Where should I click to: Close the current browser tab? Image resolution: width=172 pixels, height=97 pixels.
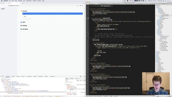(20, 3)
